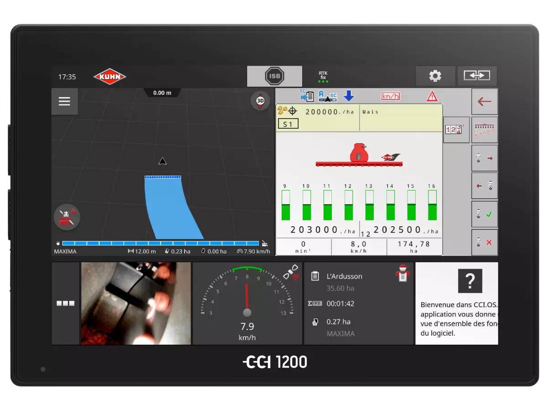Enable rows with green checkmark softkey
Screen dimensions: 547x411
[x=484, y=214]
